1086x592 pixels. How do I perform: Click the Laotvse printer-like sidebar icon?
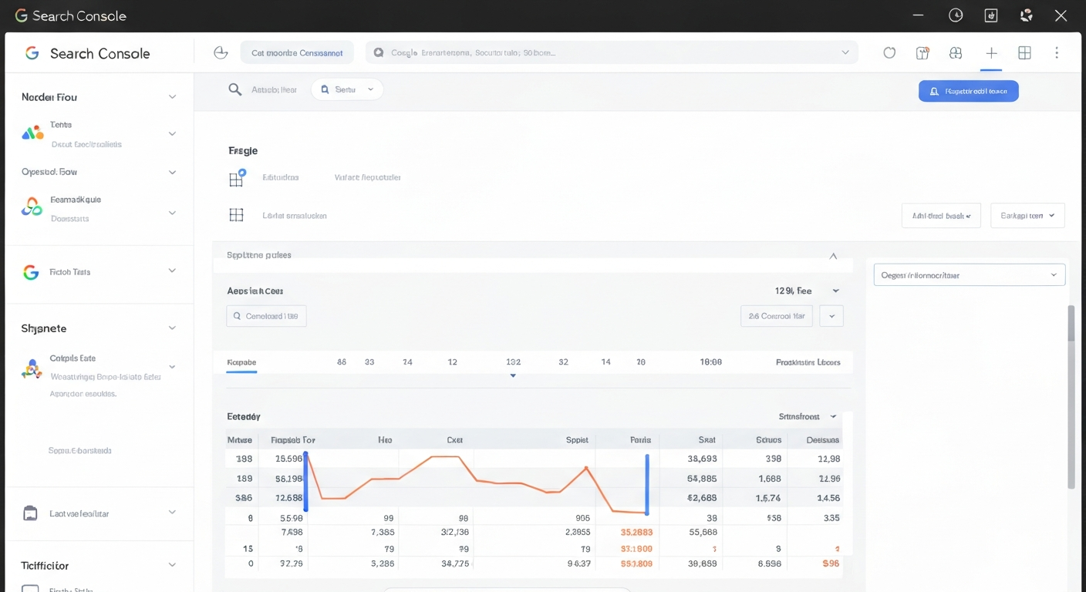(31, 513)
